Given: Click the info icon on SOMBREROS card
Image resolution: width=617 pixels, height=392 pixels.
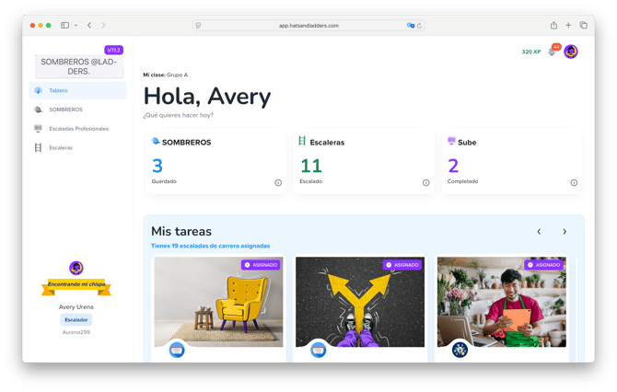Looking at the screenshot, I should (278, 182).
